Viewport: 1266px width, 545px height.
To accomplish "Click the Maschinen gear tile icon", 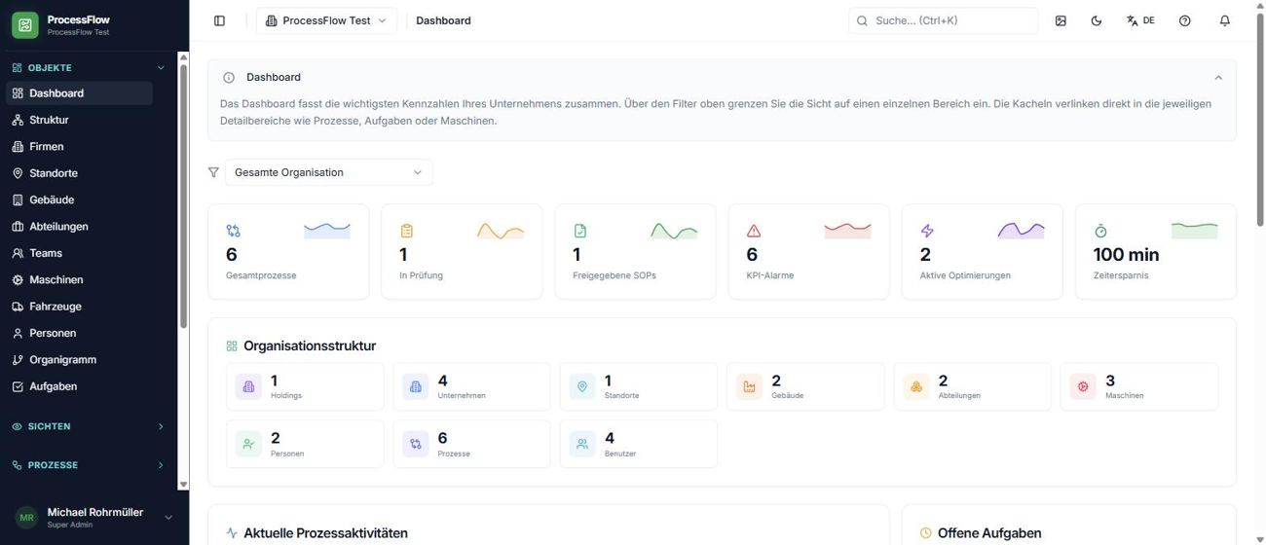I will 1083,386.
